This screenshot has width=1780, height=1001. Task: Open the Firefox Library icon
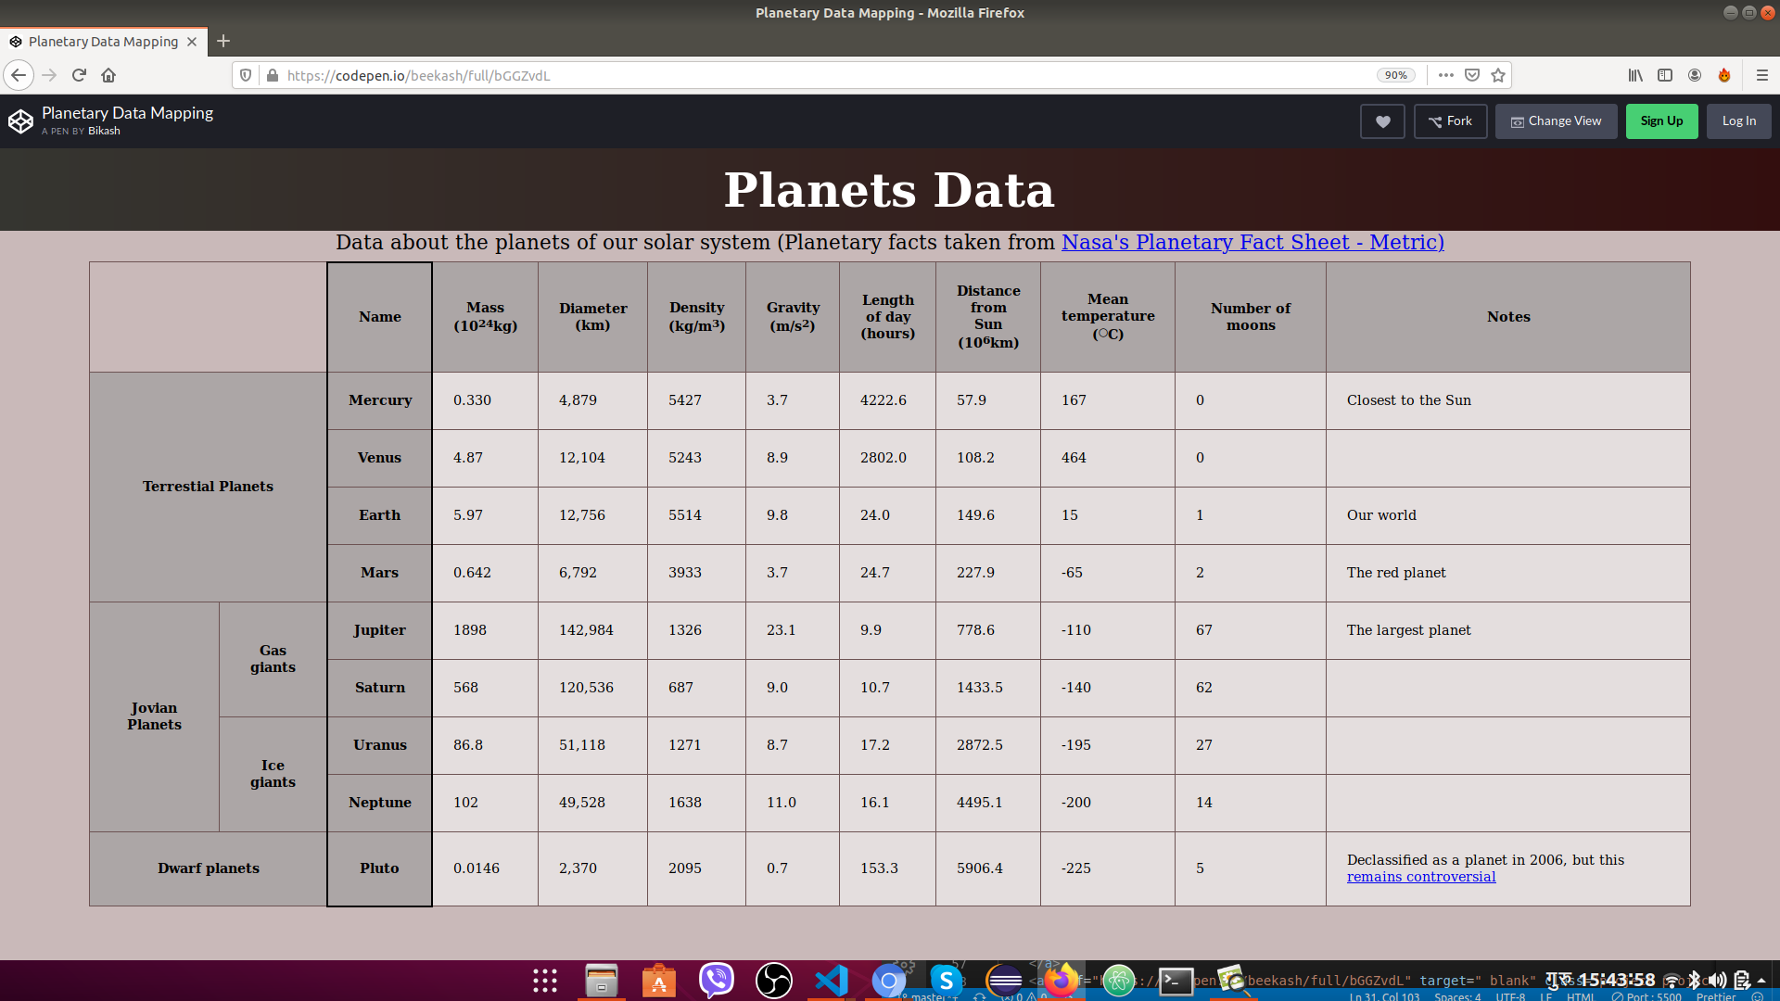[x=1635, y=75]
